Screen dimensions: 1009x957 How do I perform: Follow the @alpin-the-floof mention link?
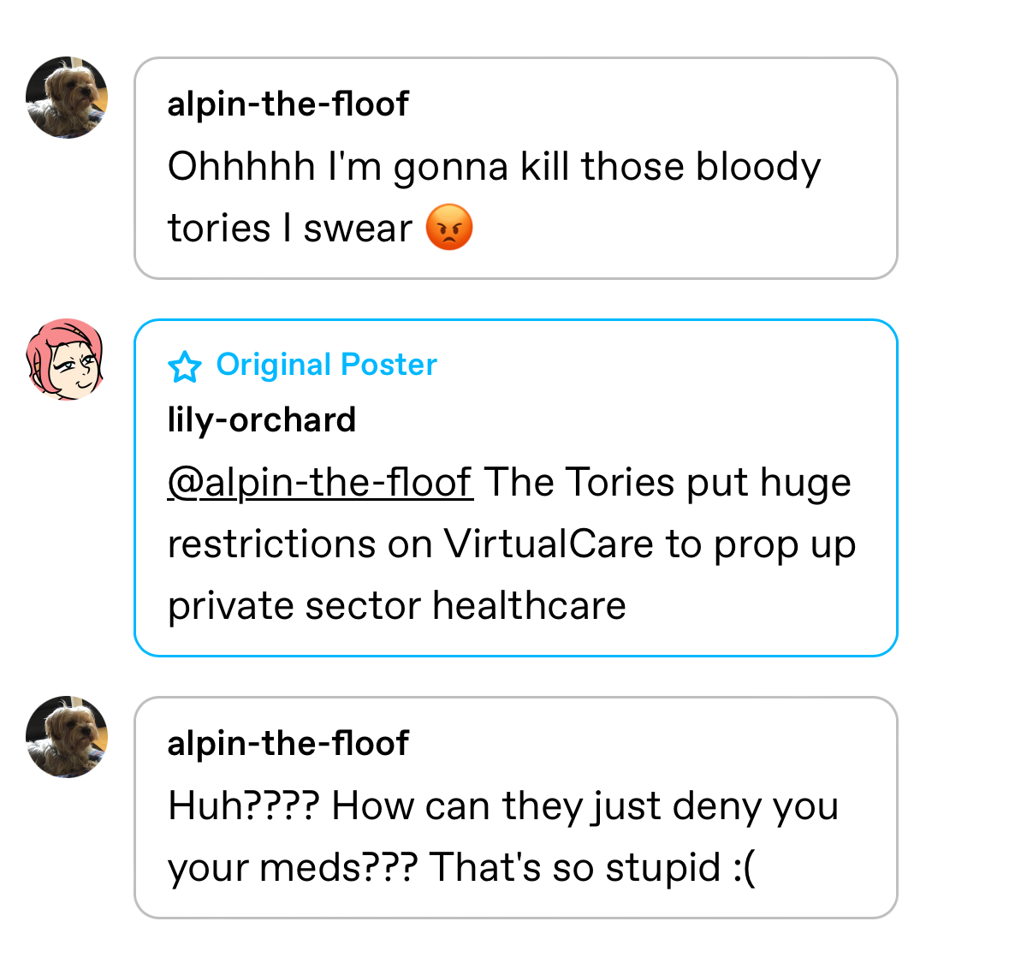point(320,482)
